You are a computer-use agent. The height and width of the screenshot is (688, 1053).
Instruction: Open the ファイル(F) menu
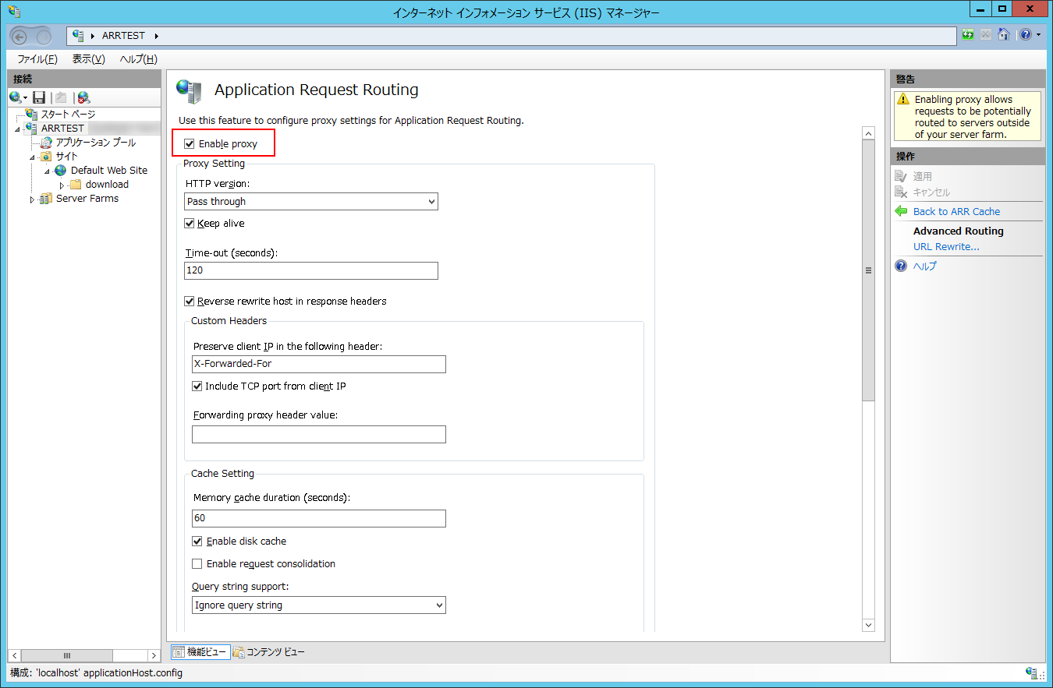click(x=37, y=59)
